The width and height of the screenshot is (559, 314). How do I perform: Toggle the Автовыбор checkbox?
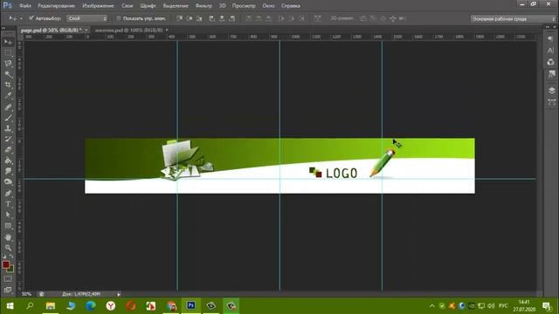coord(31,17)
